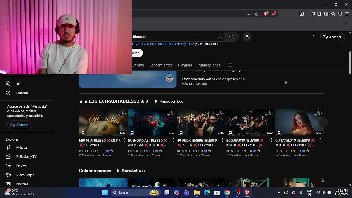Click the Acceder button in the top bar
This screenshot has height=198, width=352.
point(332,37)
